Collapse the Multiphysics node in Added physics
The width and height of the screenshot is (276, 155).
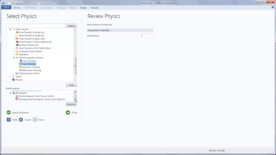[x=10, y=93]
